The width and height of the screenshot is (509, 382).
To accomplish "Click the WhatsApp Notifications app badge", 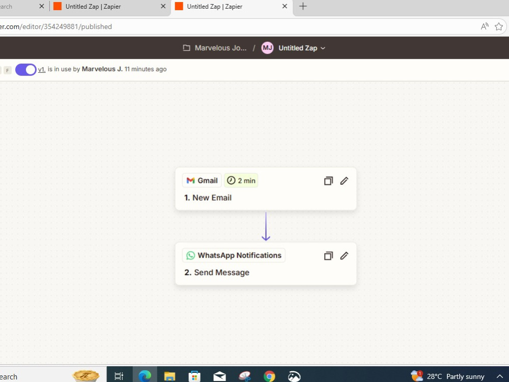I will coord(234,255).
